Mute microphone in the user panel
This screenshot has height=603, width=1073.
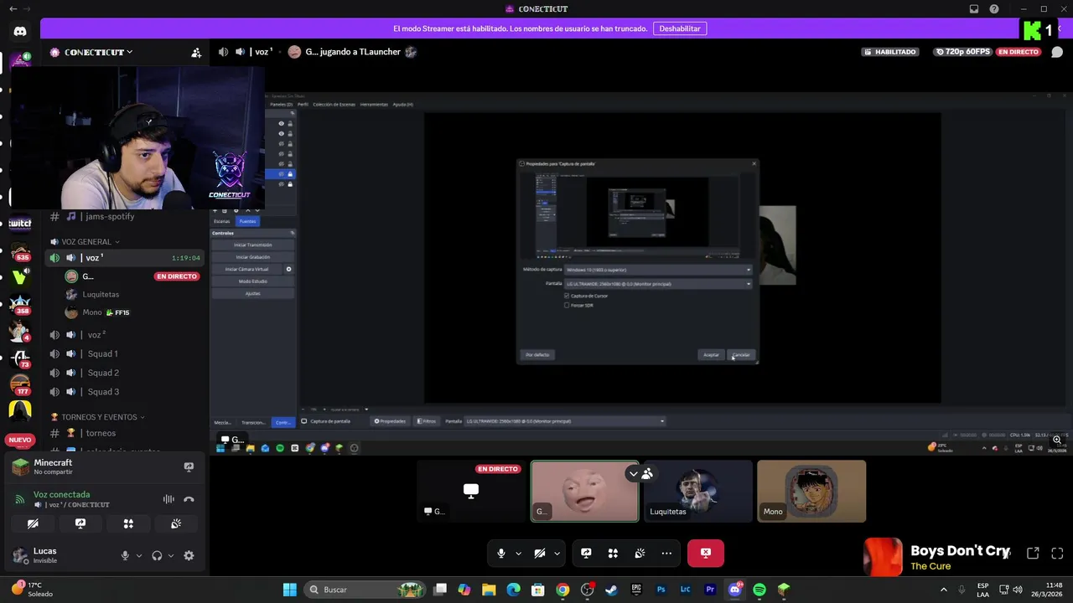click(x=125, y=555)
